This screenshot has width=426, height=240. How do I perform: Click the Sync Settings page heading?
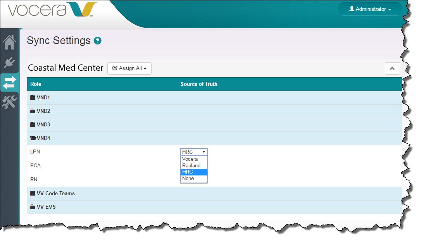[59, 41]
